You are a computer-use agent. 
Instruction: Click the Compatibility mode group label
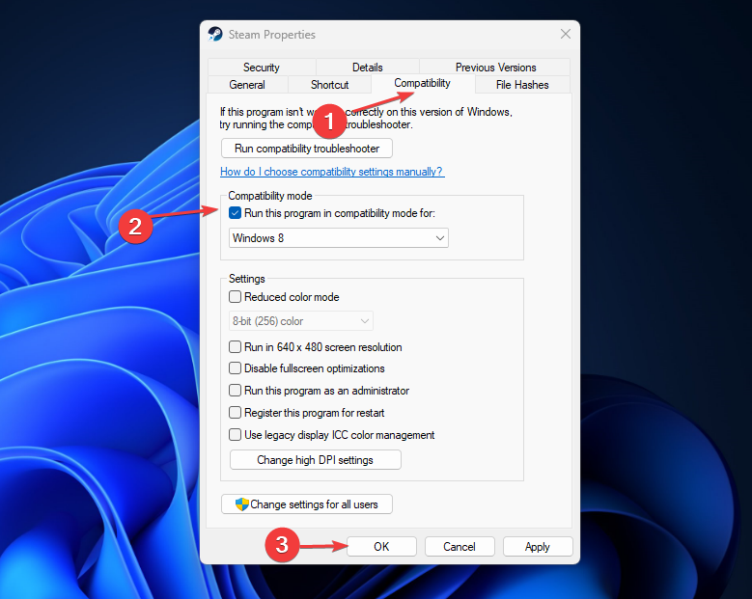click(270, 196)
